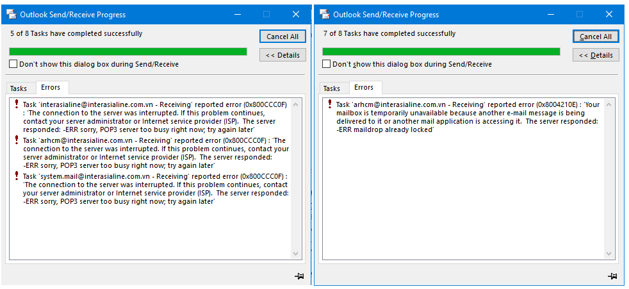Tick "Don't show this dialog" in right window

[327, 64]
